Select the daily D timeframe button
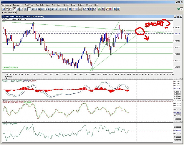Viewport: 184px width, 145px height. click(x=59, y=9)
